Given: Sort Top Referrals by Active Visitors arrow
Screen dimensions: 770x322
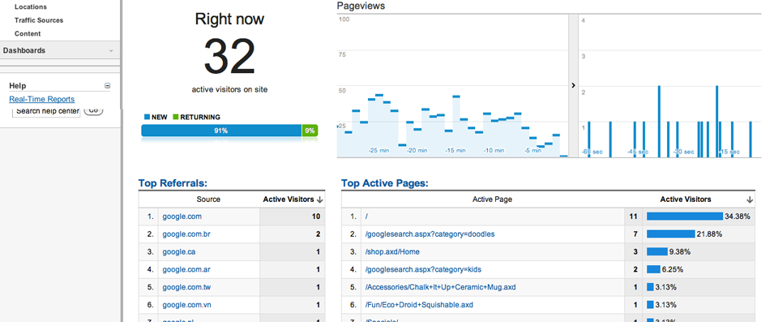Looking at the screenshot, I should coord(319,200).
